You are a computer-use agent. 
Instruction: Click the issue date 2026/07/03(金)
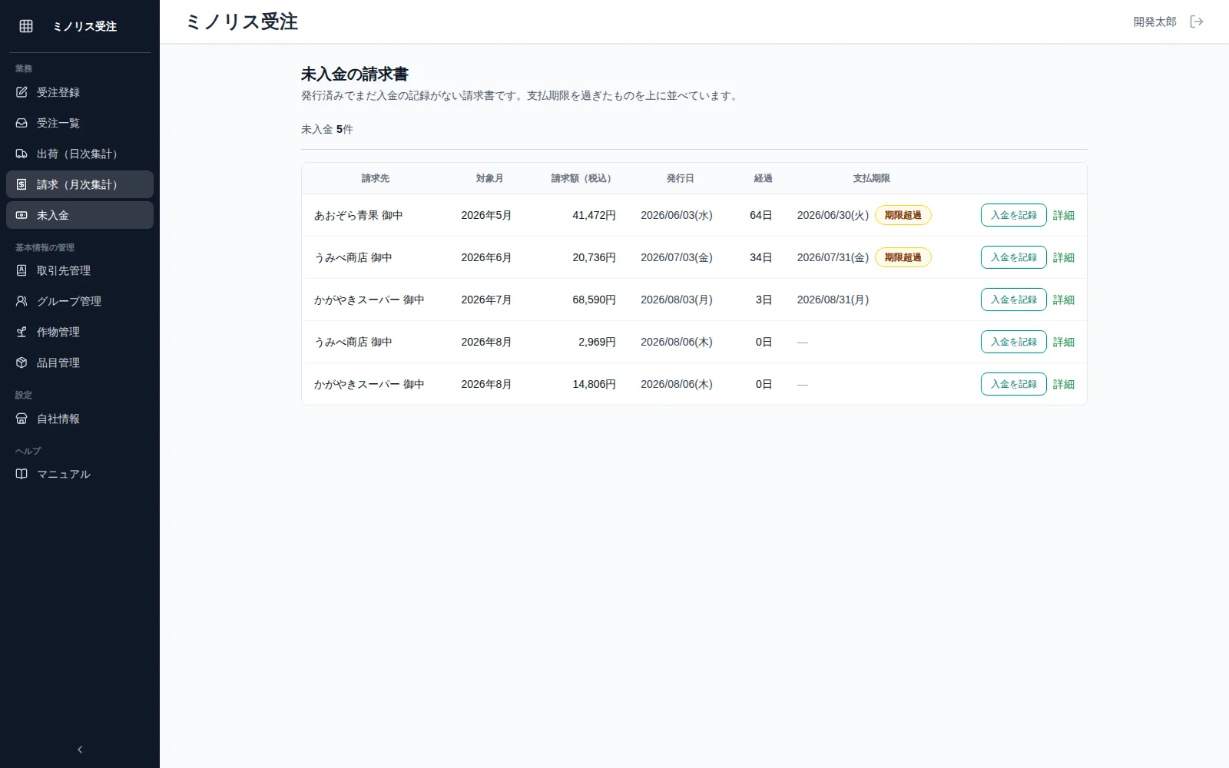pyautogui.click(x=677, y=257)
